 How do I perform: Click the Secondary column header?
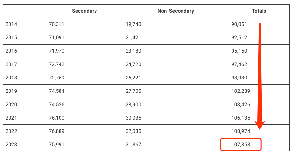tap(84, 11)
